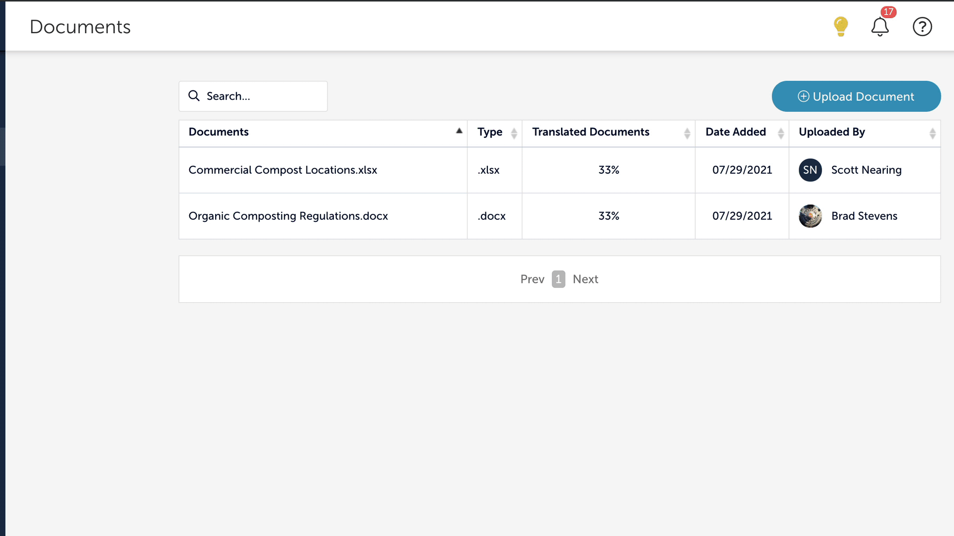954x536 pixels.
Task: Click the Upload Document button
Action: pyautogui.click(x=856, y=96)
